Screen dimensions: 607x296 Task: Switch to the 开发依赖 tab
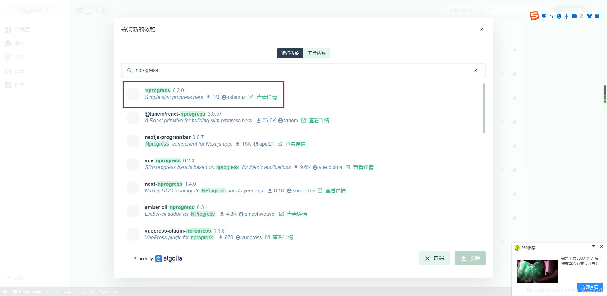point(317,53)
